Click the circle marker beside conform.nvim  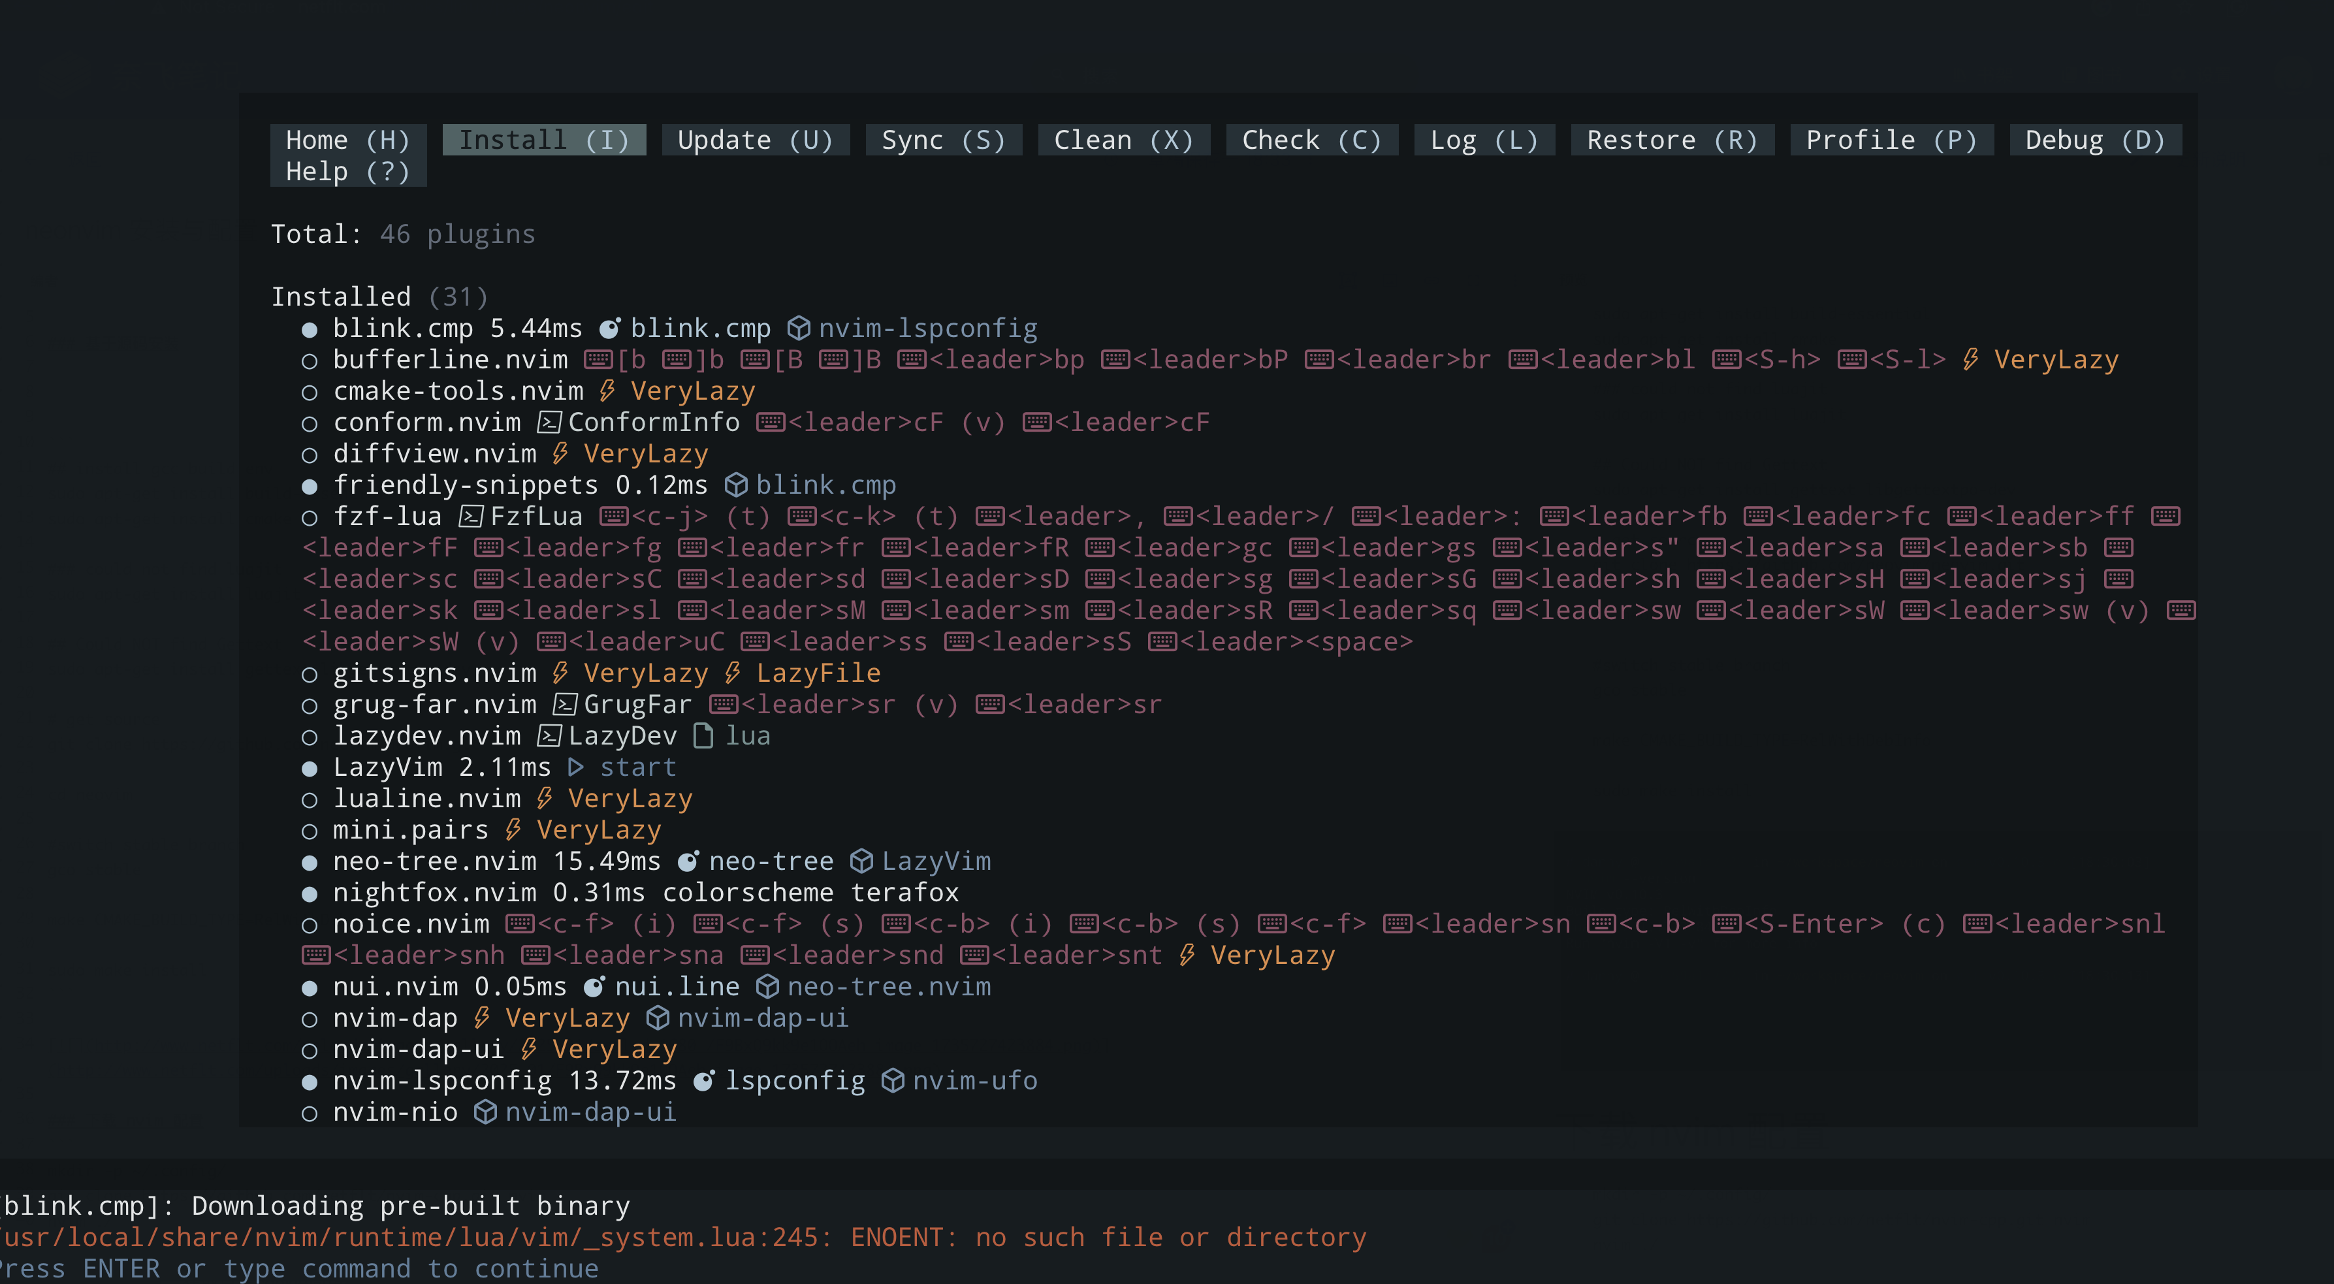(x=310, y=424)
